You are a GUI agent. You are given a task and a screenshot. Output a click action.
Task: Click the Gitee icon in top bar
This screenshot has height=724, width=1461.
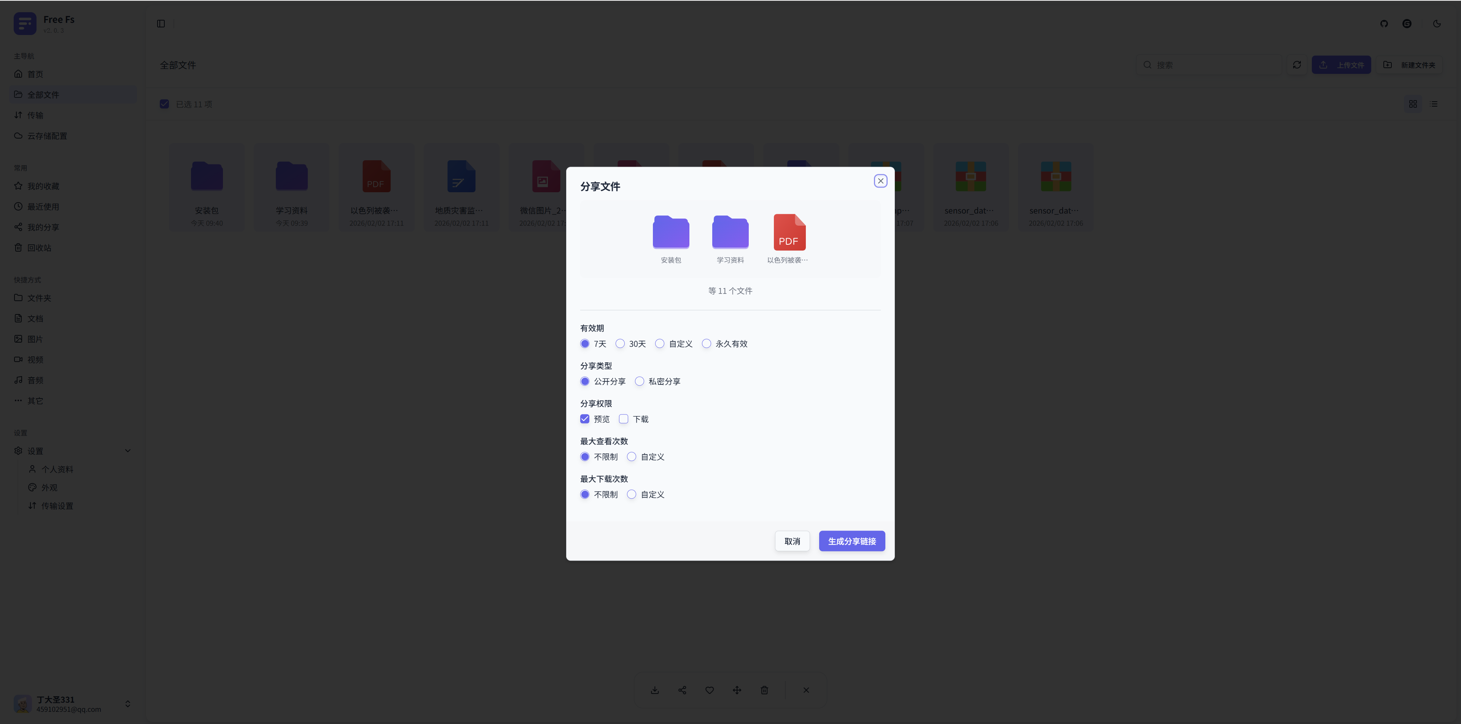(x=1407, y=23)
